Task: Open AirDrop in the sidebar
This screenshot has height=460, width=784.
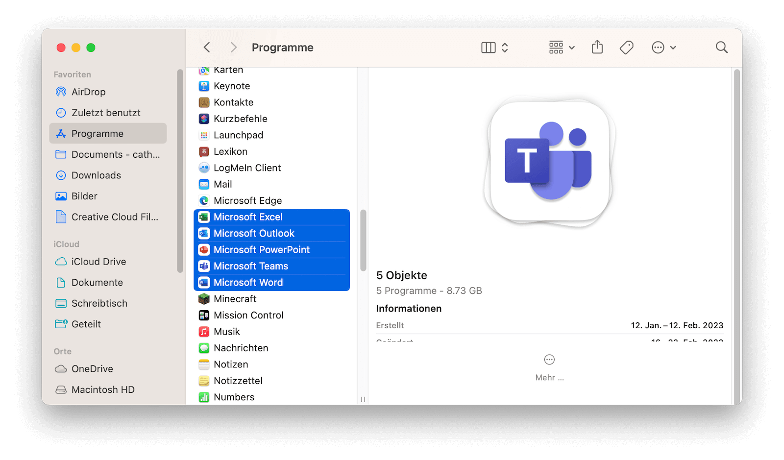Action: point(108,92)
